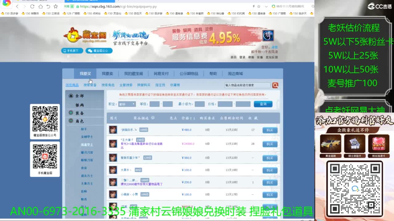This screenshot has height=221, width=394.
Task: Click 购买 for the ¥24500.0 listing
Action: click(270, 144)
